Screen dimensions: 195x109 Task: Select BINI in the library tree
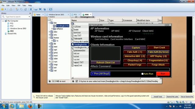pos(12,31)
